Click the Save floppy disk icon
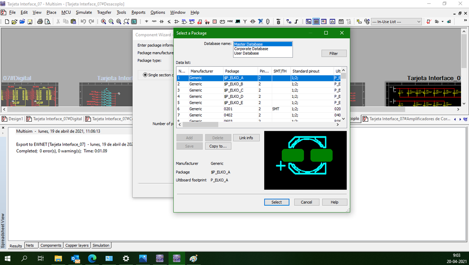This screenshot has height=265, width=469. pos(30,22)
